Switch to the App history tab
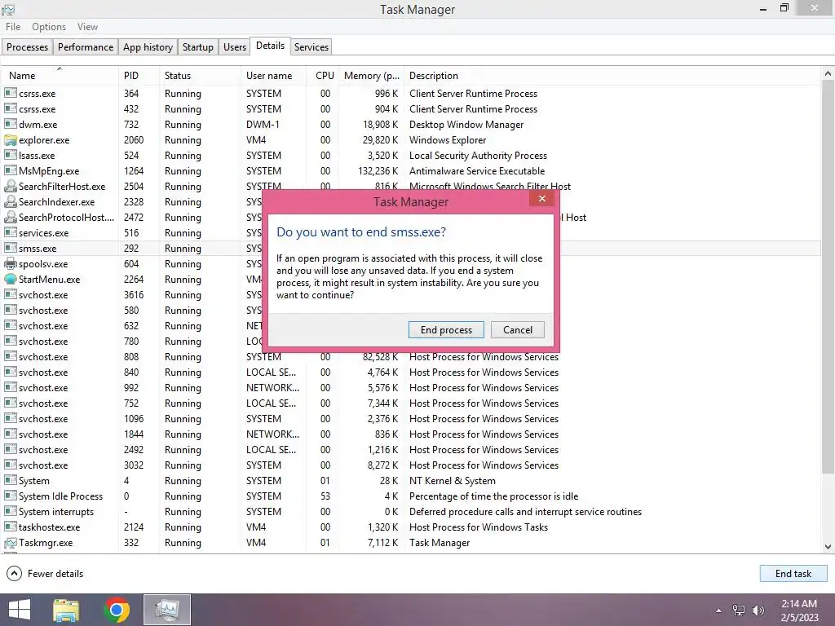The image size is (835, 626). pyautogui.click(x=148, y=46)
